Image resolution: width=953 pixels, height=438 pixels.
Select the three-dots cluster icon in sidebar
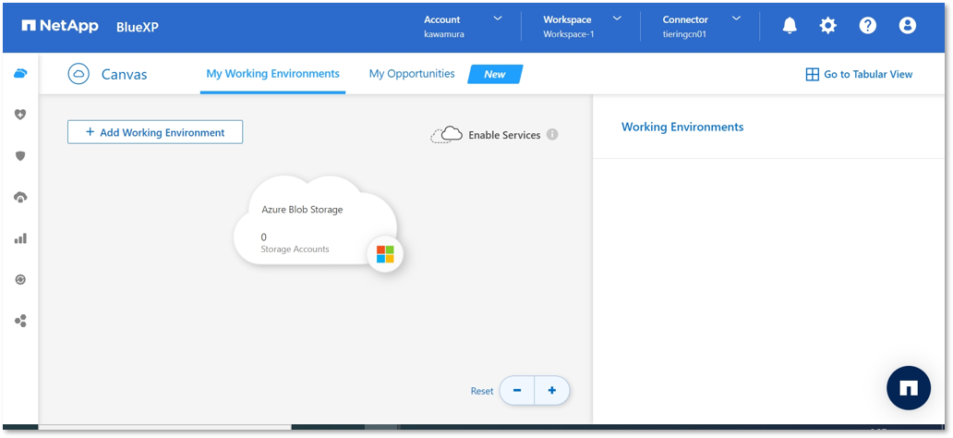pyautogui.click(x=20, y=321)
